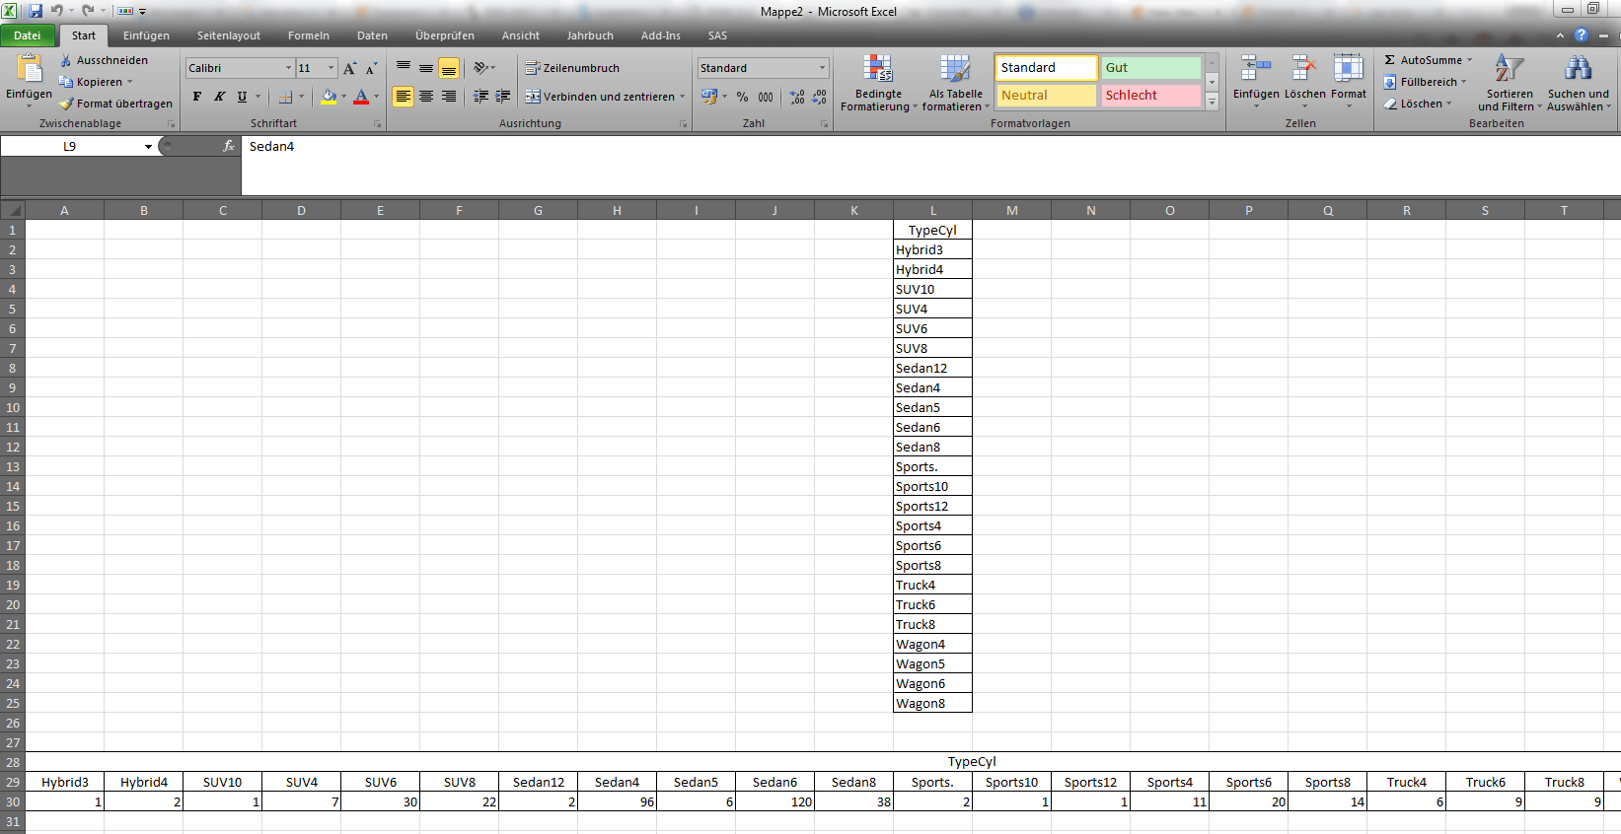Open Füllbereich menu
This screenshot has width=1621, height=834.
coord(1425,82)
